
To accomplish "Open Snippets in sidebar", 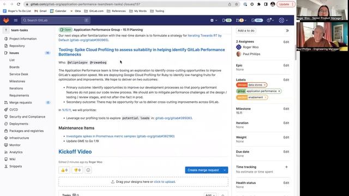I will [16, 166].
